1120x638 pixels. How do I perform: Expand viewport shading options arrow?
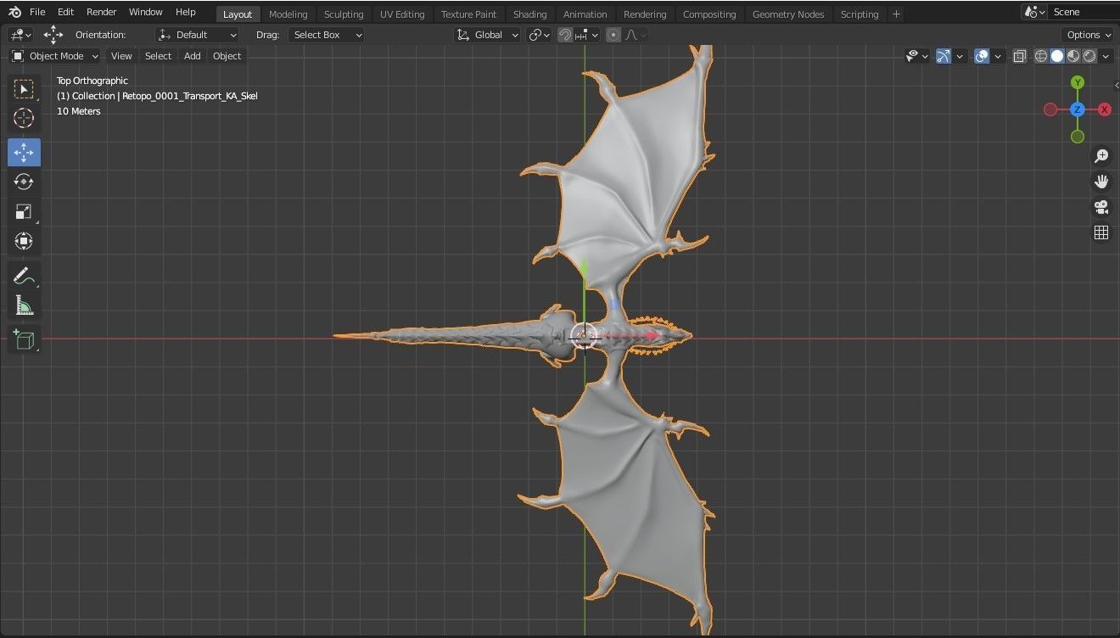click(1106, 56)
